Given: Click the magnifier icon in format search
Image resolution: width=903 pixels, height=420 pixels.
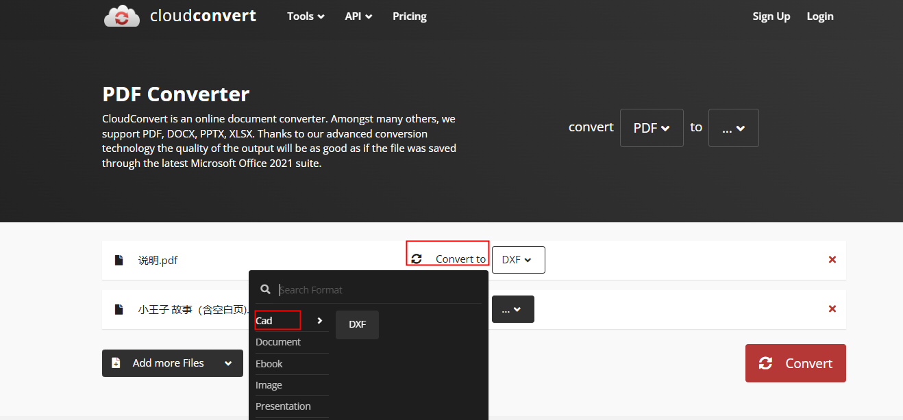Looking at the screenshot, I should click(266, 289).
